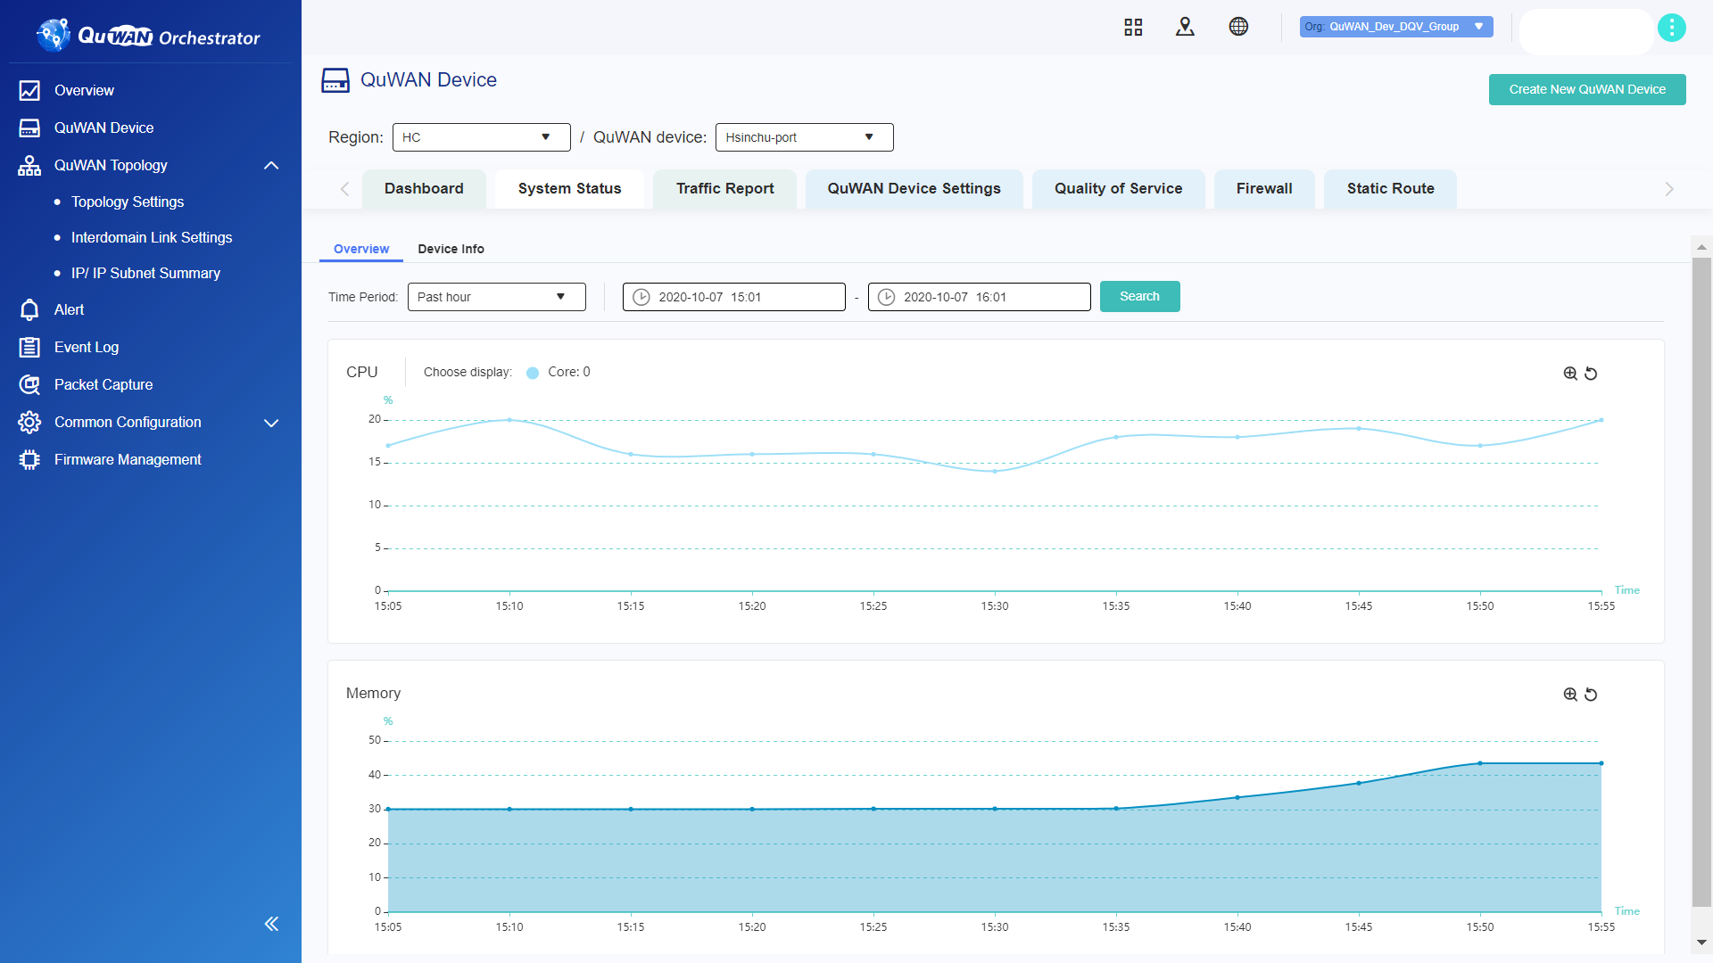Collapse the QuWAN Topology menu

271,166
